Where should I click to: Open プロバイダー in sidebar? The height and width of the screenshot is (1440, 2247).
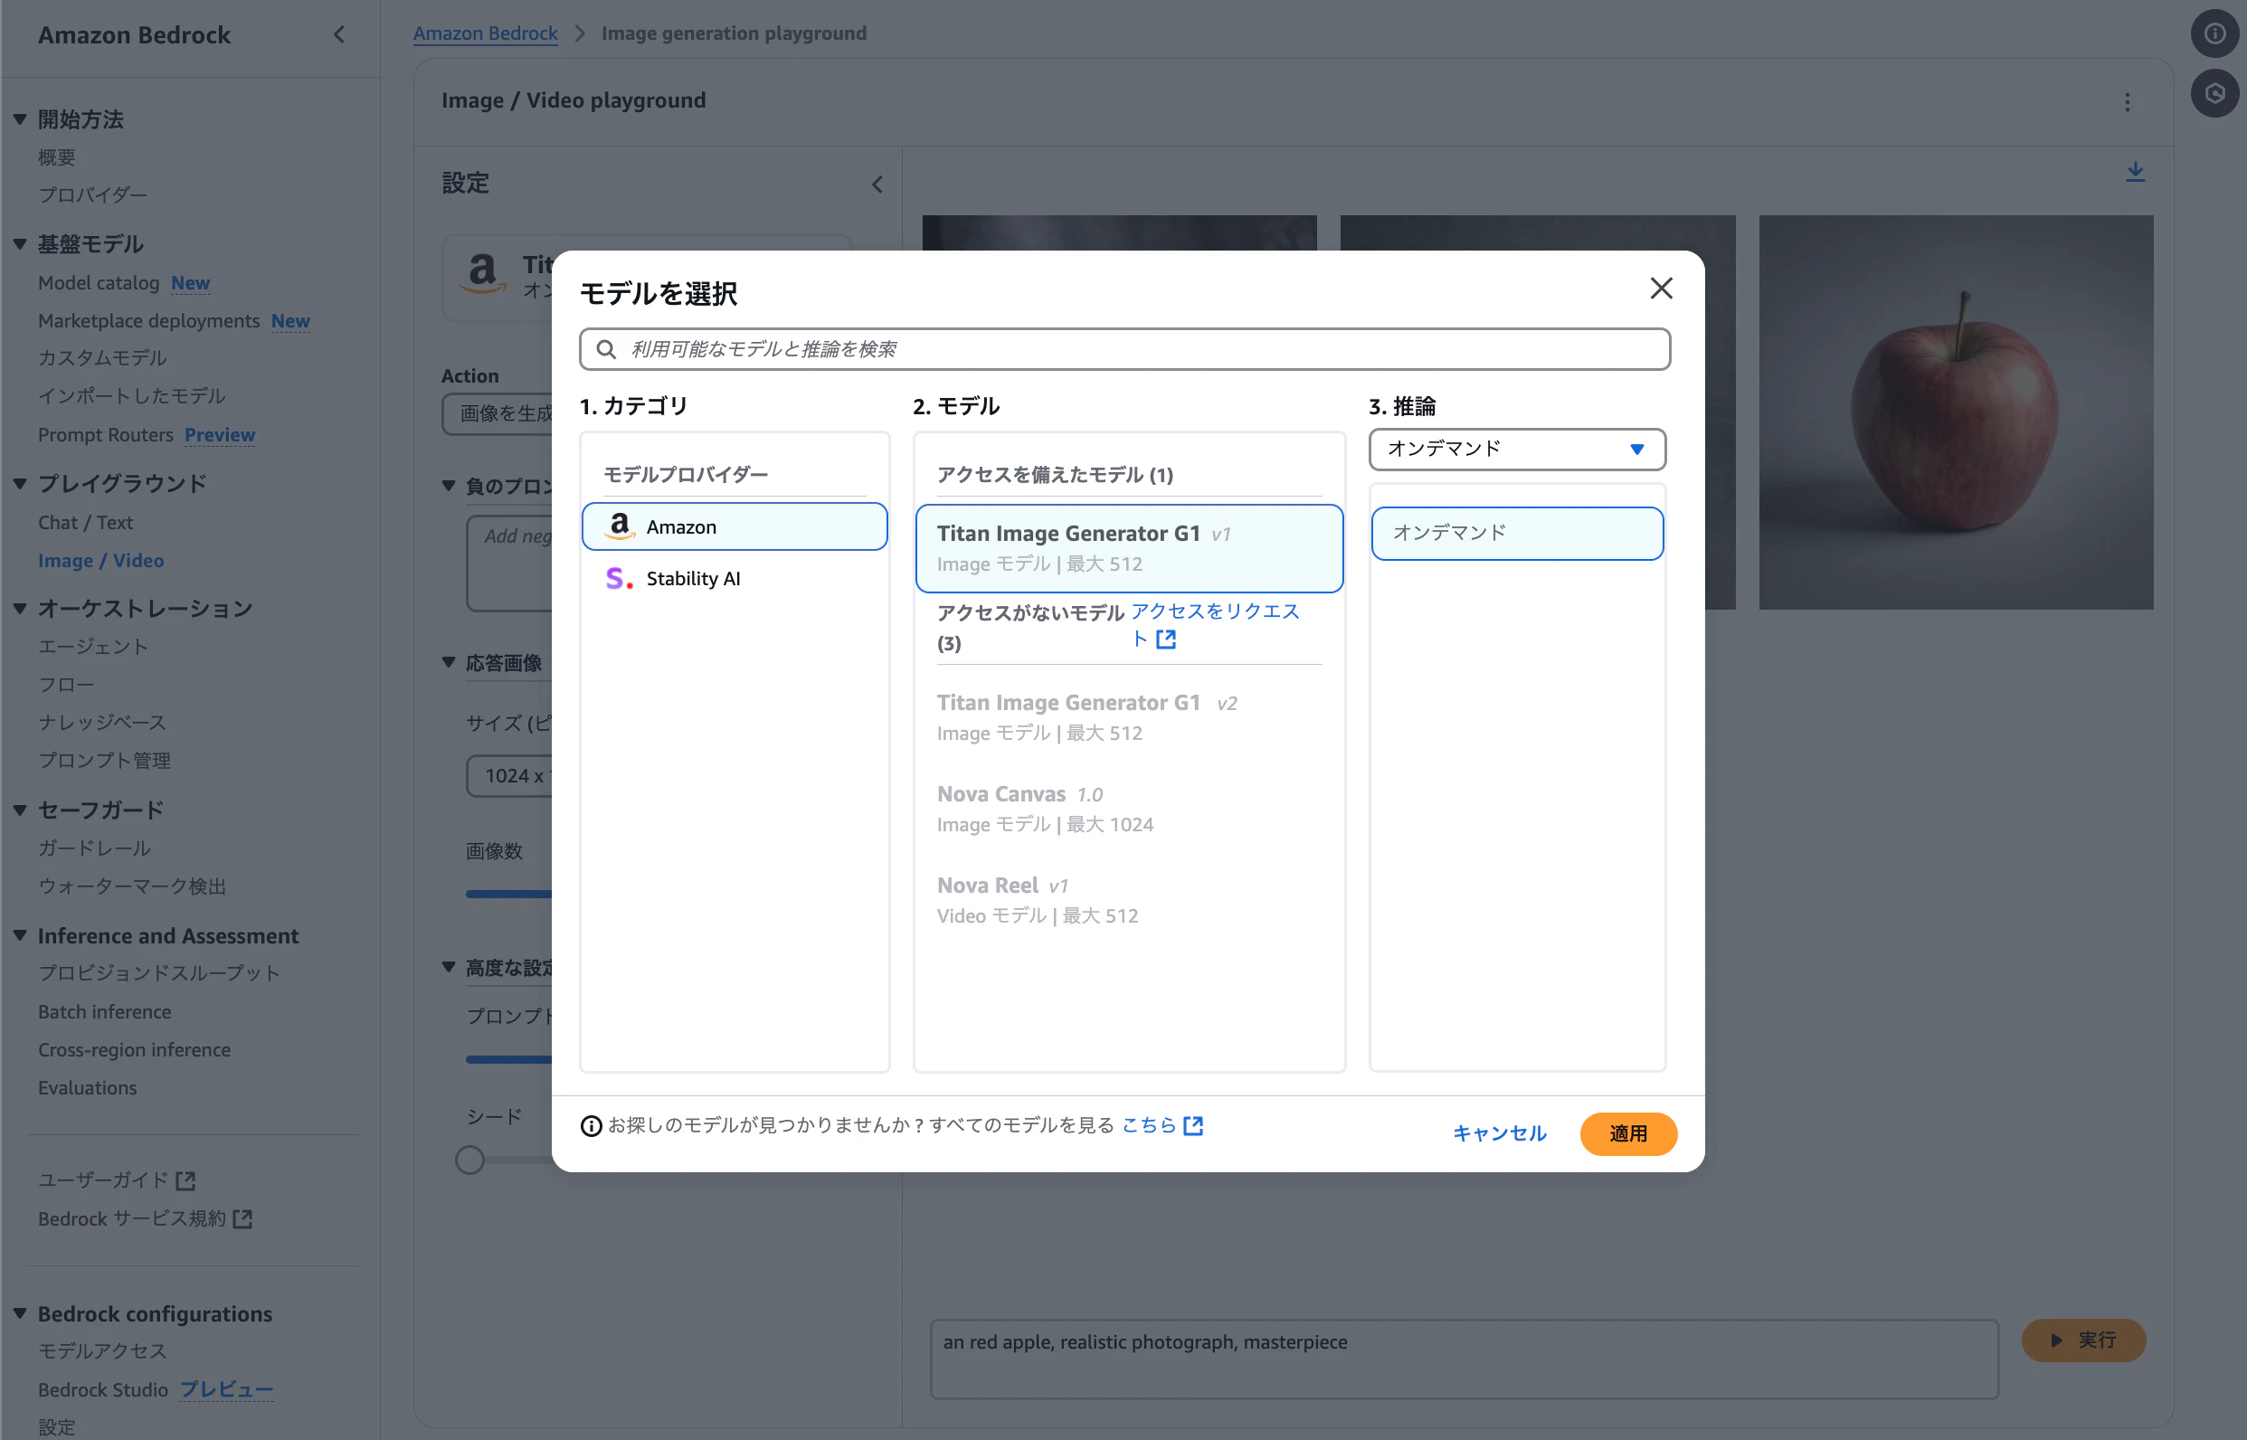point(92,195)
